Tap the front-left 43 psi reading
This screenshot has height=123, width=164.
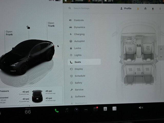26,92
